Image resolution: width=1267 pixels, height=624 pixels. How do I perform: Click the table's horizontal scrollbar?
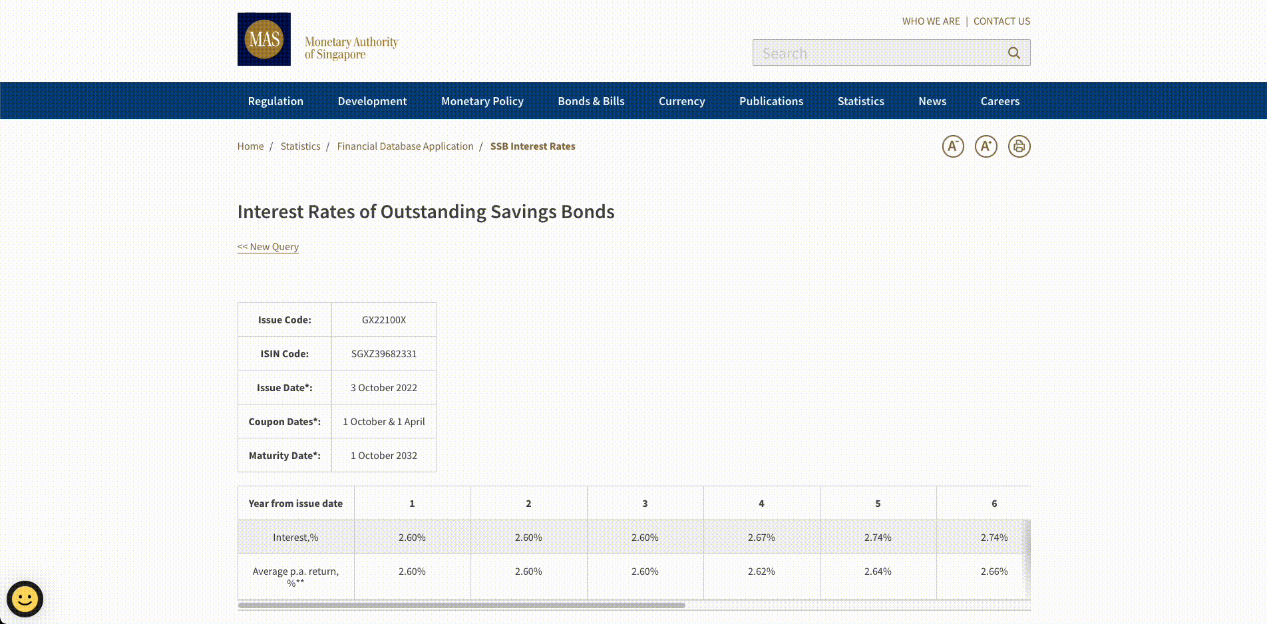click(x=462, y=605)
